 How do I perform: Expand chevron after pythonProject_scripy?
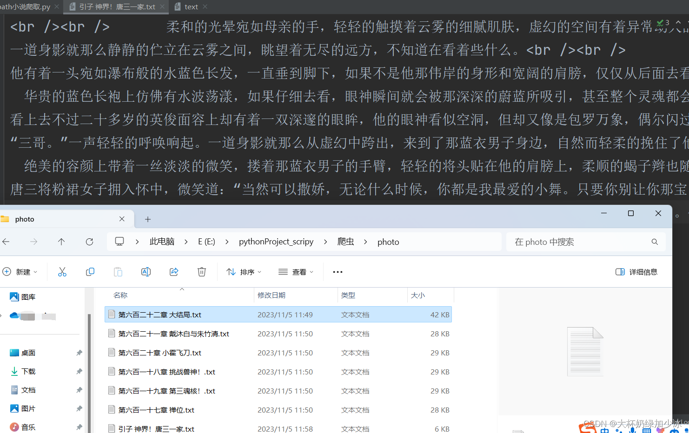pos(325,242)
